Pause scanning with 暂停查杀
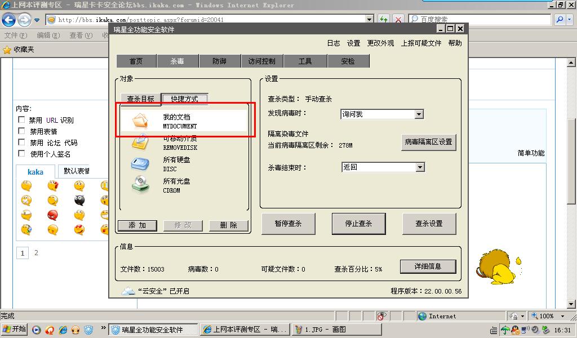577x338 pixels. pos(288,224)
